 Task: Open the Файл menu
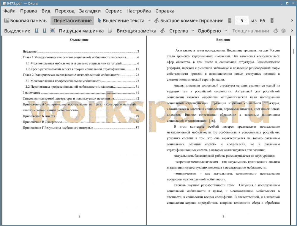[10, 11]
